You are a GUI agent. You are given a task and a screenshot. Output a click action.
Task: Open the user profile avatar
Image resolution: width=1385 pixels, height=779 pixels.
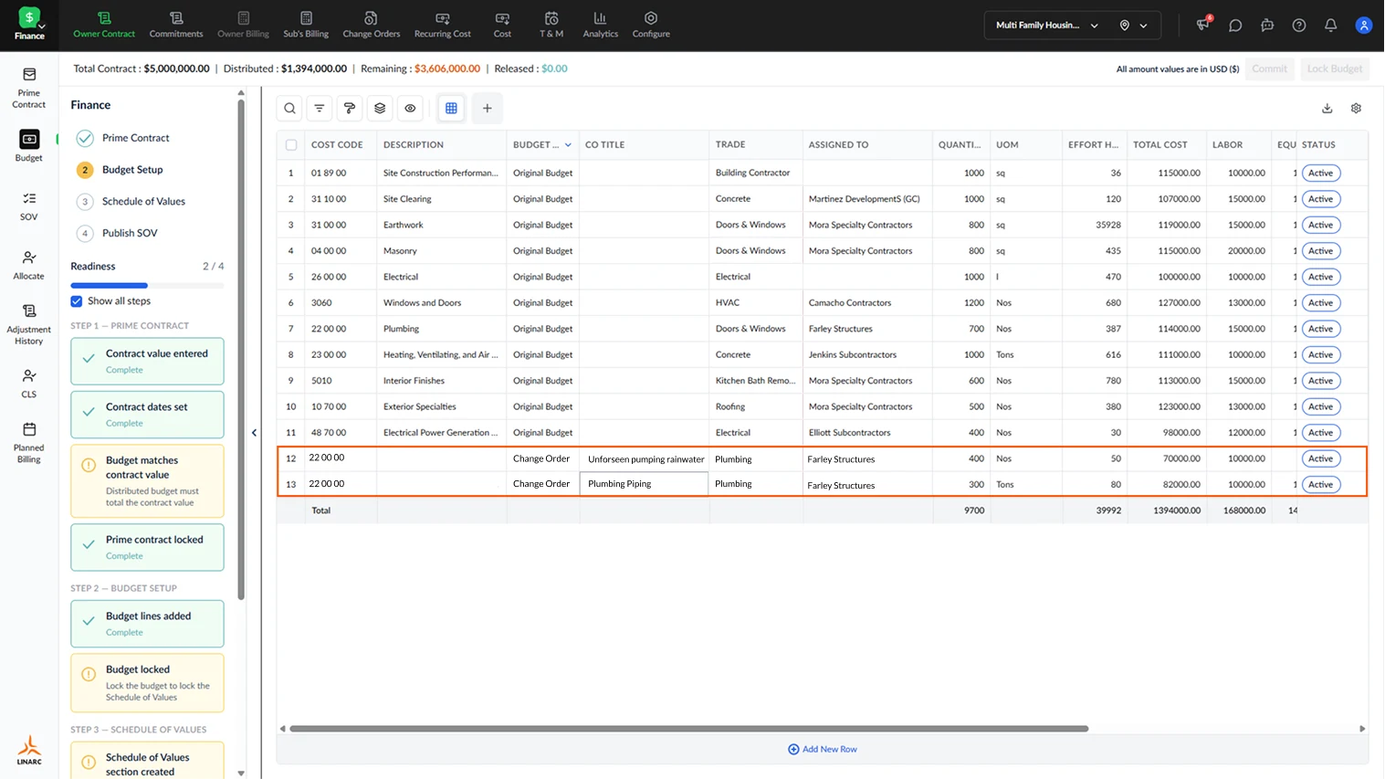pyautogui.click(x=1364, y=26)
